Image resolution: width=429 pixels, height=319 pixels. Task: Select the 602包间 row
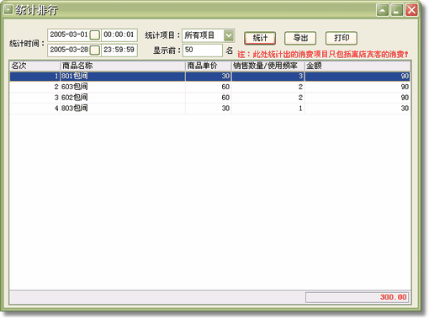click(x=209, y=98)
